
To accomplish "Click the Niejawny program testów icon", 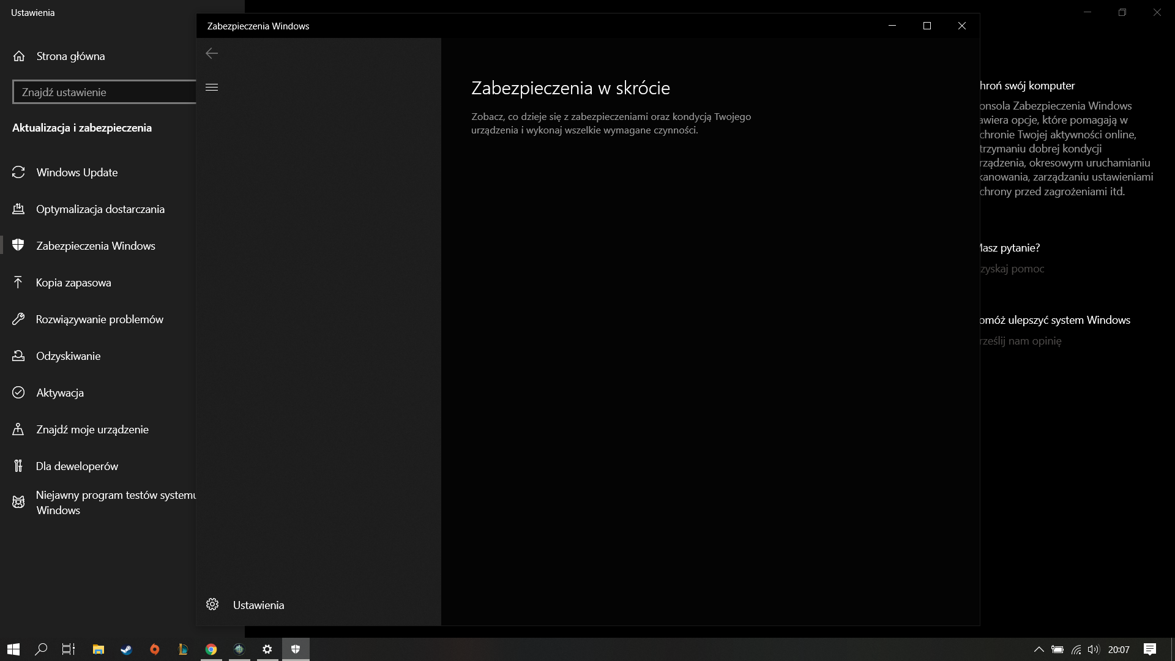I will pyautogui.click(x=18, y=502).
